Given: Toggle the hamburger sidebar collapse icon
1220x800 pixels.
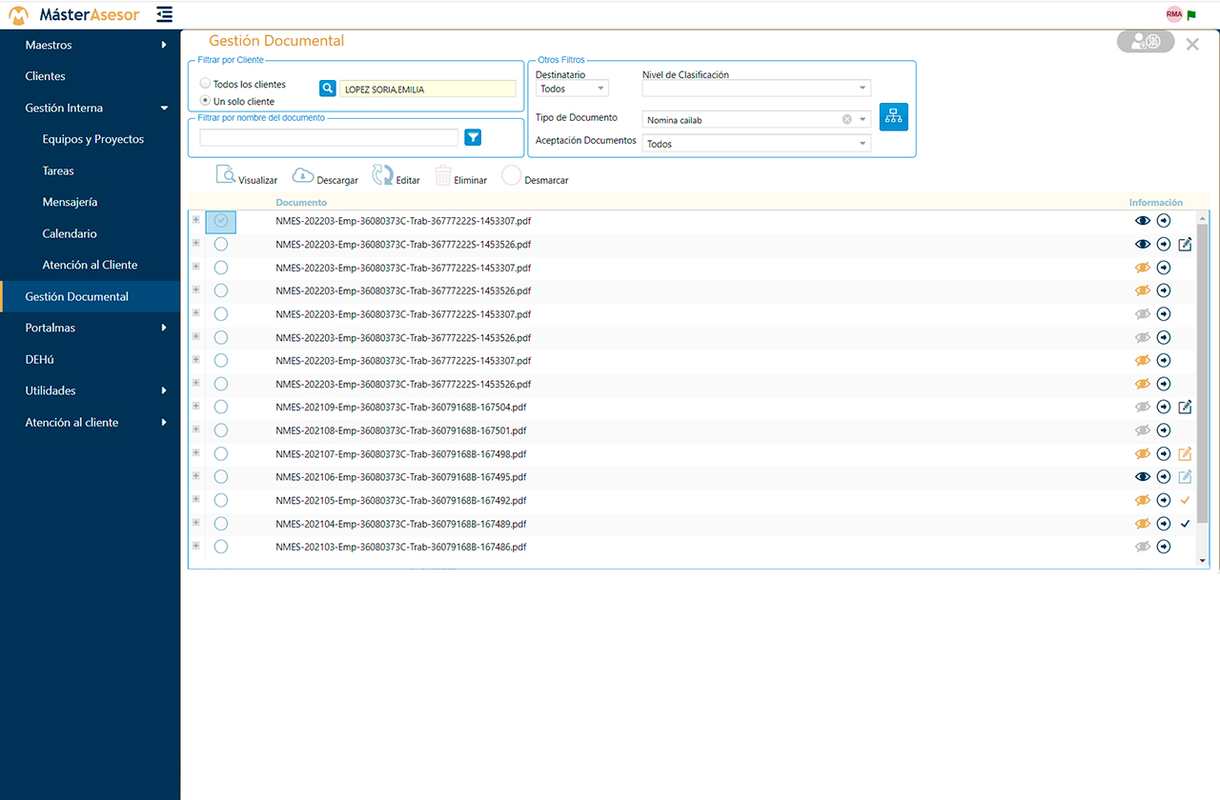Looking at the screenshot, I should click(x=165, y=14).
